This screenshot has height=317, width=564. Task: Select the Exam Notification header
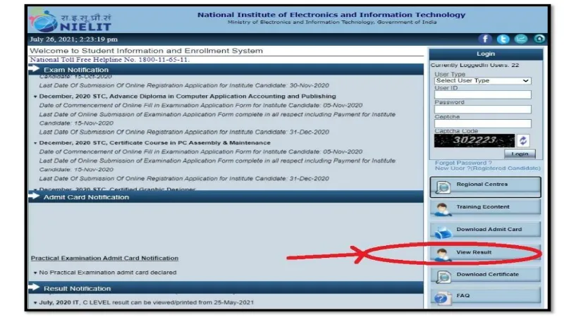coord(226,69)
